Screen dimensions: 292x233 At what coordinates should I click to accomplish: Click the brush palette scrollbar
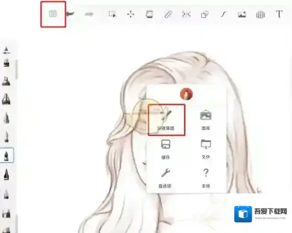tap(17, 69)
